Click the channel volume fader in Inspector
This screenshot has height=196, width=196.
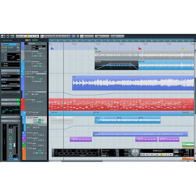click(14, 145)
